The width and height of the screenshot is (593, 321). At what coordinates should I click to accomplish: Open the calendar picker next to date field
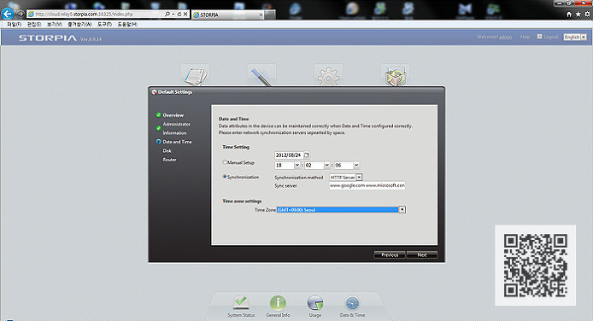(307, 155)
